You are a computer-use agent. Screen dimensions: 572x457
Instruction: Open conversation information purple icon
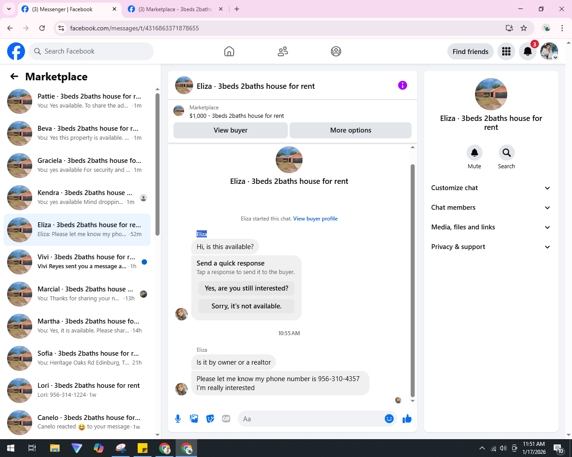coord(403,85)
